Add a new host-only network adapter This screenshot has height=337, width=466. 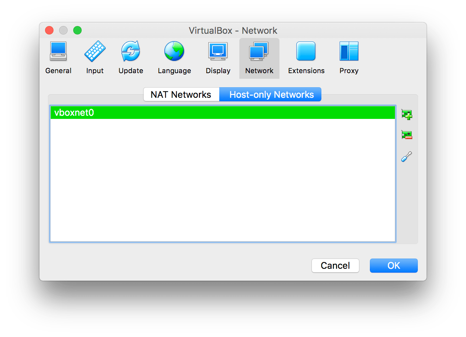407,114
